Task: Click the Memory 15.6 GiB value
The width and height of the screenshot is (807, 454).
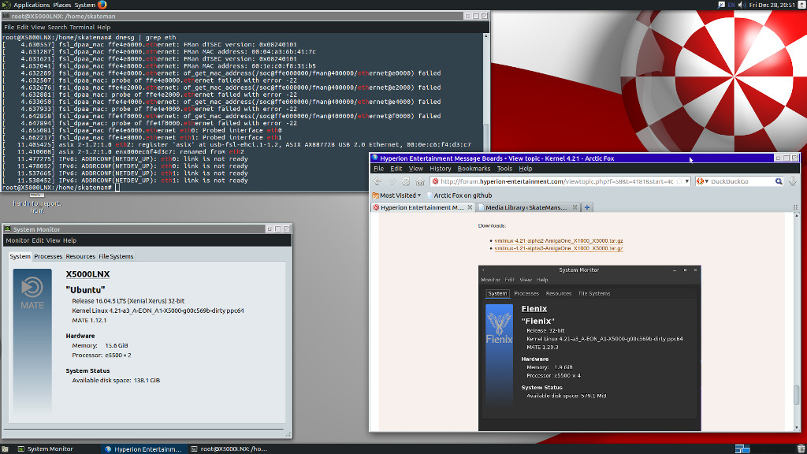Action: (117, 345)
